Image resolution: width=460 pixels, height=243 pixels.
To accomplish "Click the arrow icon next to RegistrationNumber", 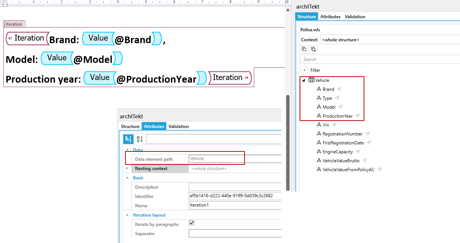I will click(368, 134).
